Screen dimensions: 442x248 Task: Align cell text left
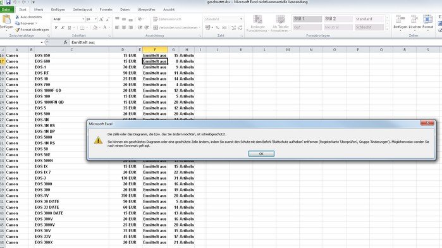[117, 28]
